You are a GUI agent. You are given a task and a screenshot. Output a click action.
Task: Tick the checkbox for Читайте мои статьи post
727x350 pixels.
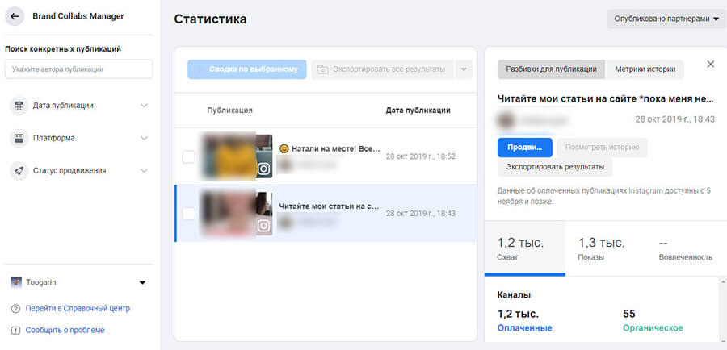coord(189,214)
